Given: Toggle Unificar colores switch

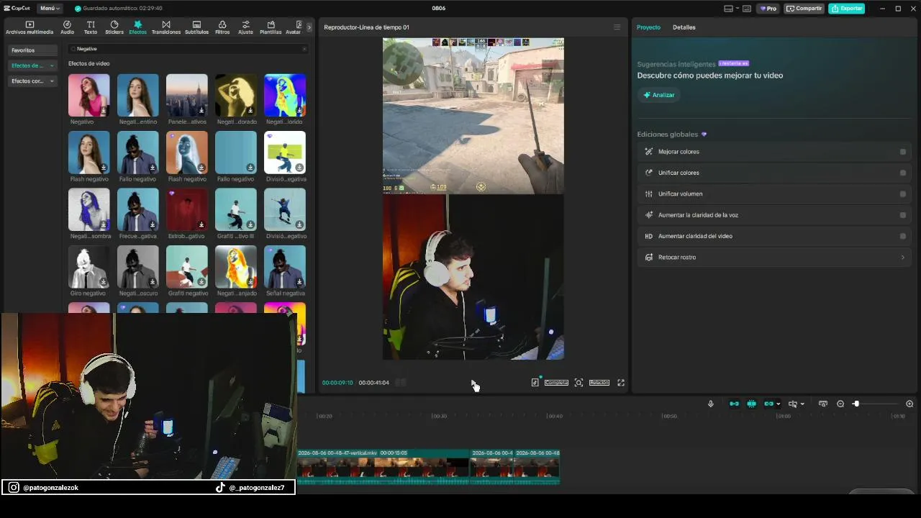Looking at the screenshot, I should click(903, 173).
